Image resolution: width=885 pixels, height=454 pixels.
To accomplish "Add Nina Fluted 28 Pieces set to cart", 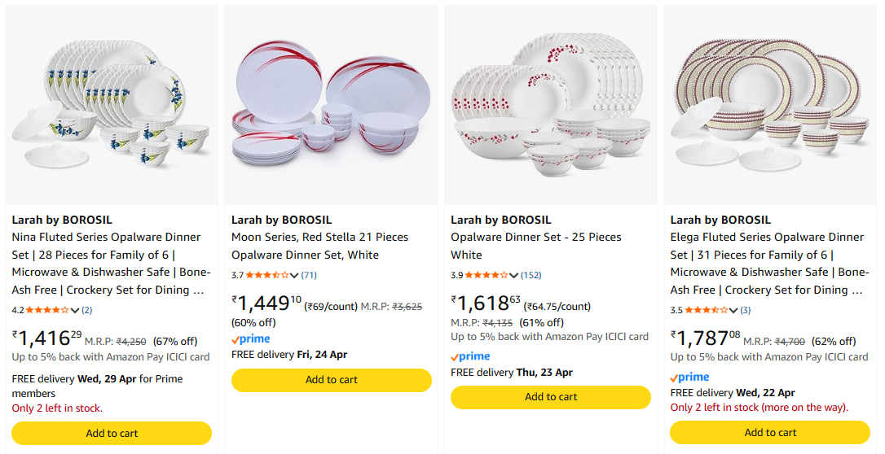I will tap(112, 433).
